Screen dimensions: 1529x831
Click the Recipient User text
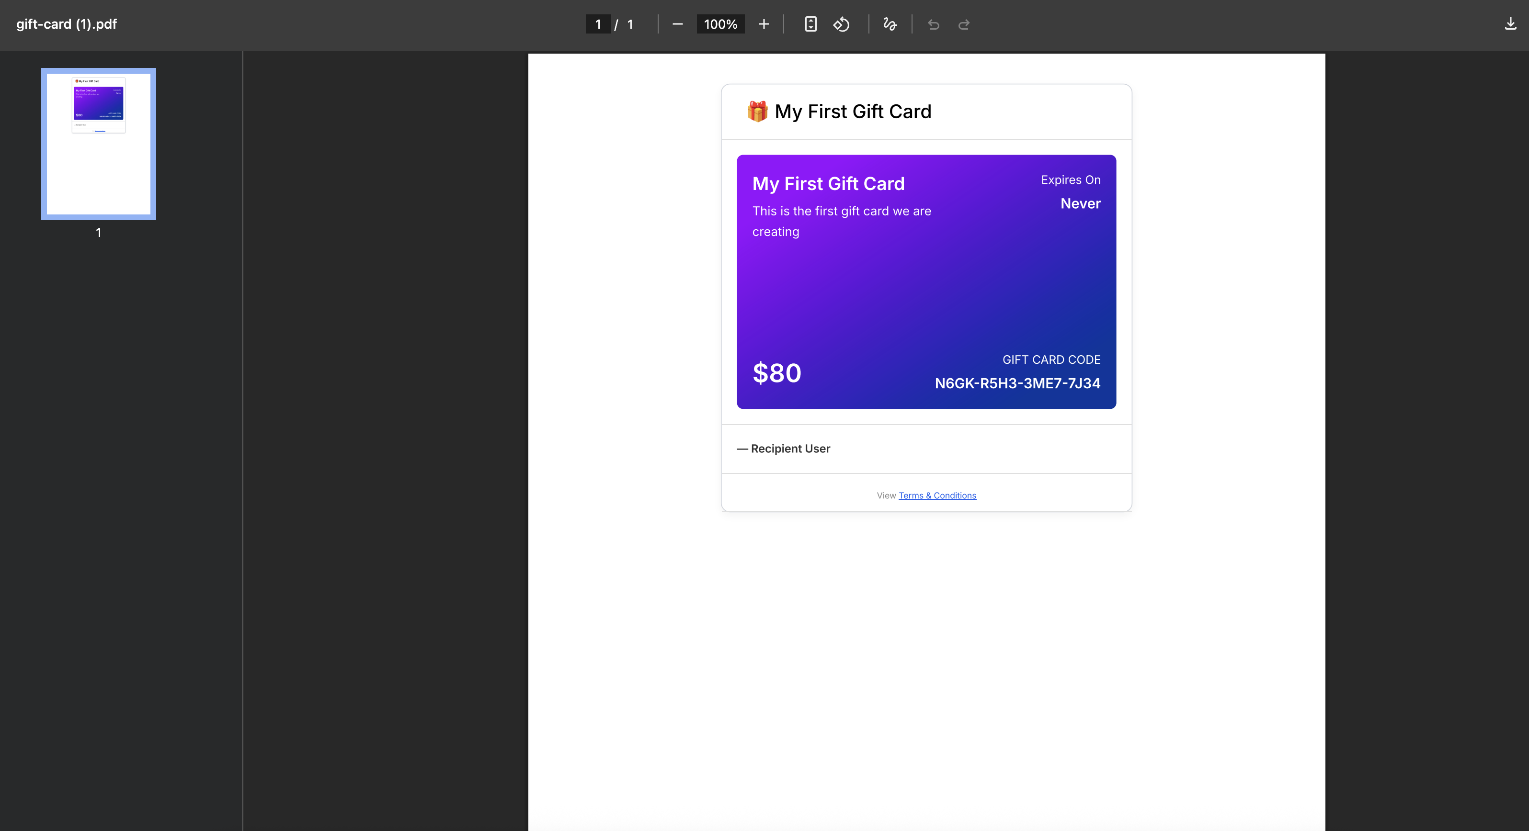(790, 449)
